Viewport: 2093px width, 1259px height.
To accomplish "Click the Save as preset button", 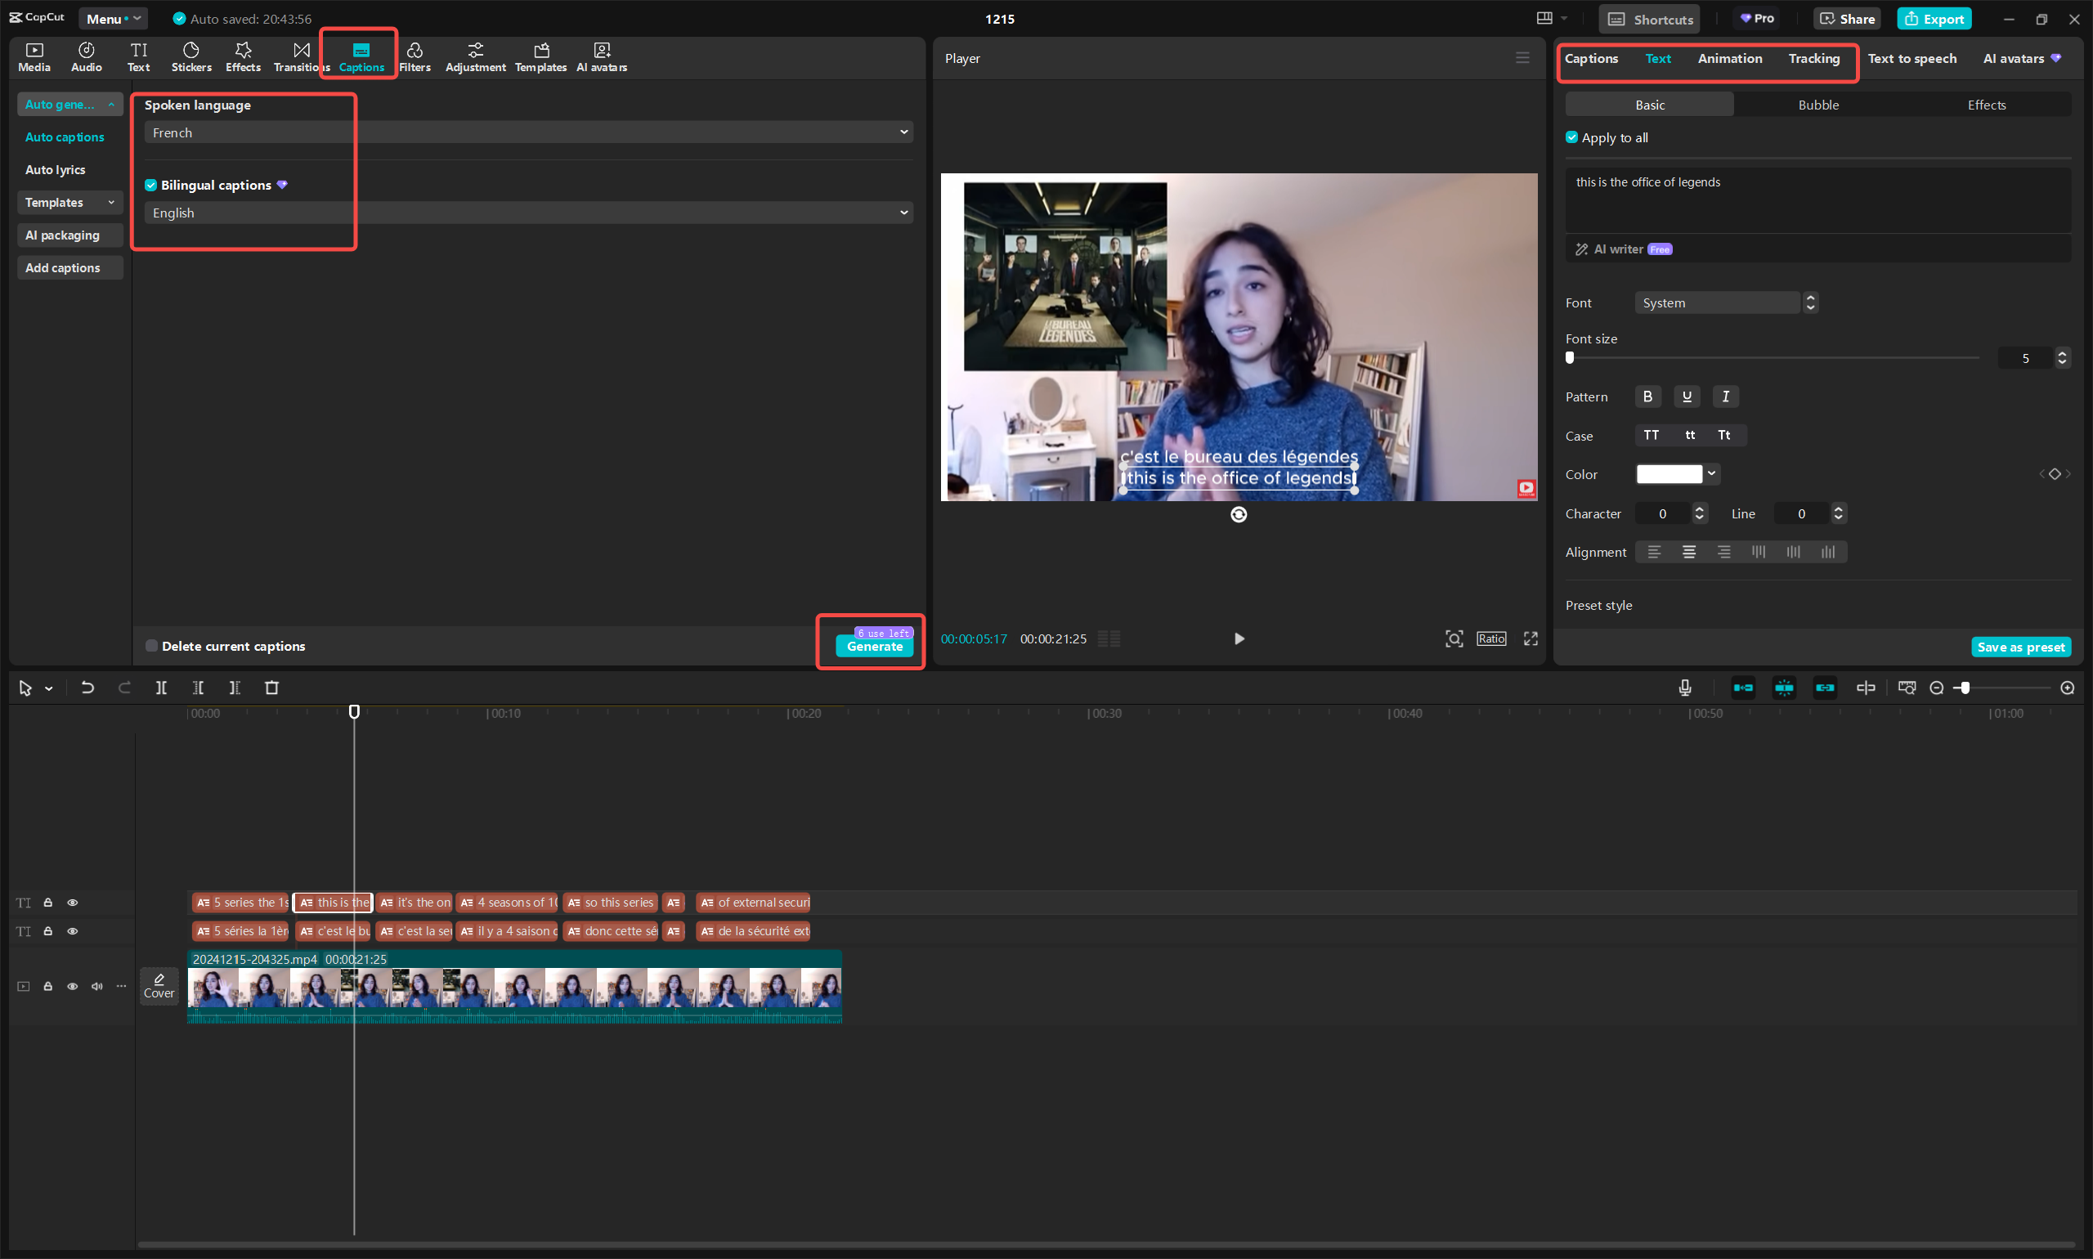I will click(2020, 647).
